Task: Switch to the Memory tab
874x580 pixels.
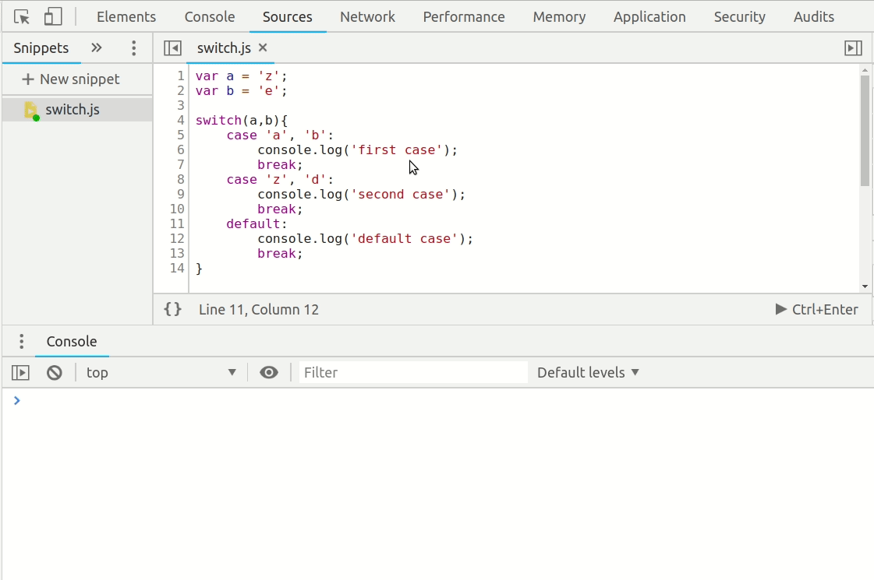Action: [x=559, y=16]
